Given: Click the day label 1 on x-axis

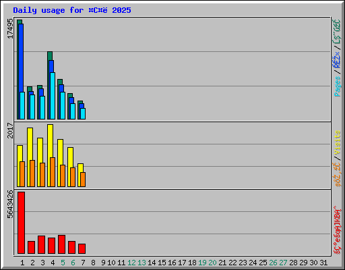Looking at the screenshot, I should point(22,263).
